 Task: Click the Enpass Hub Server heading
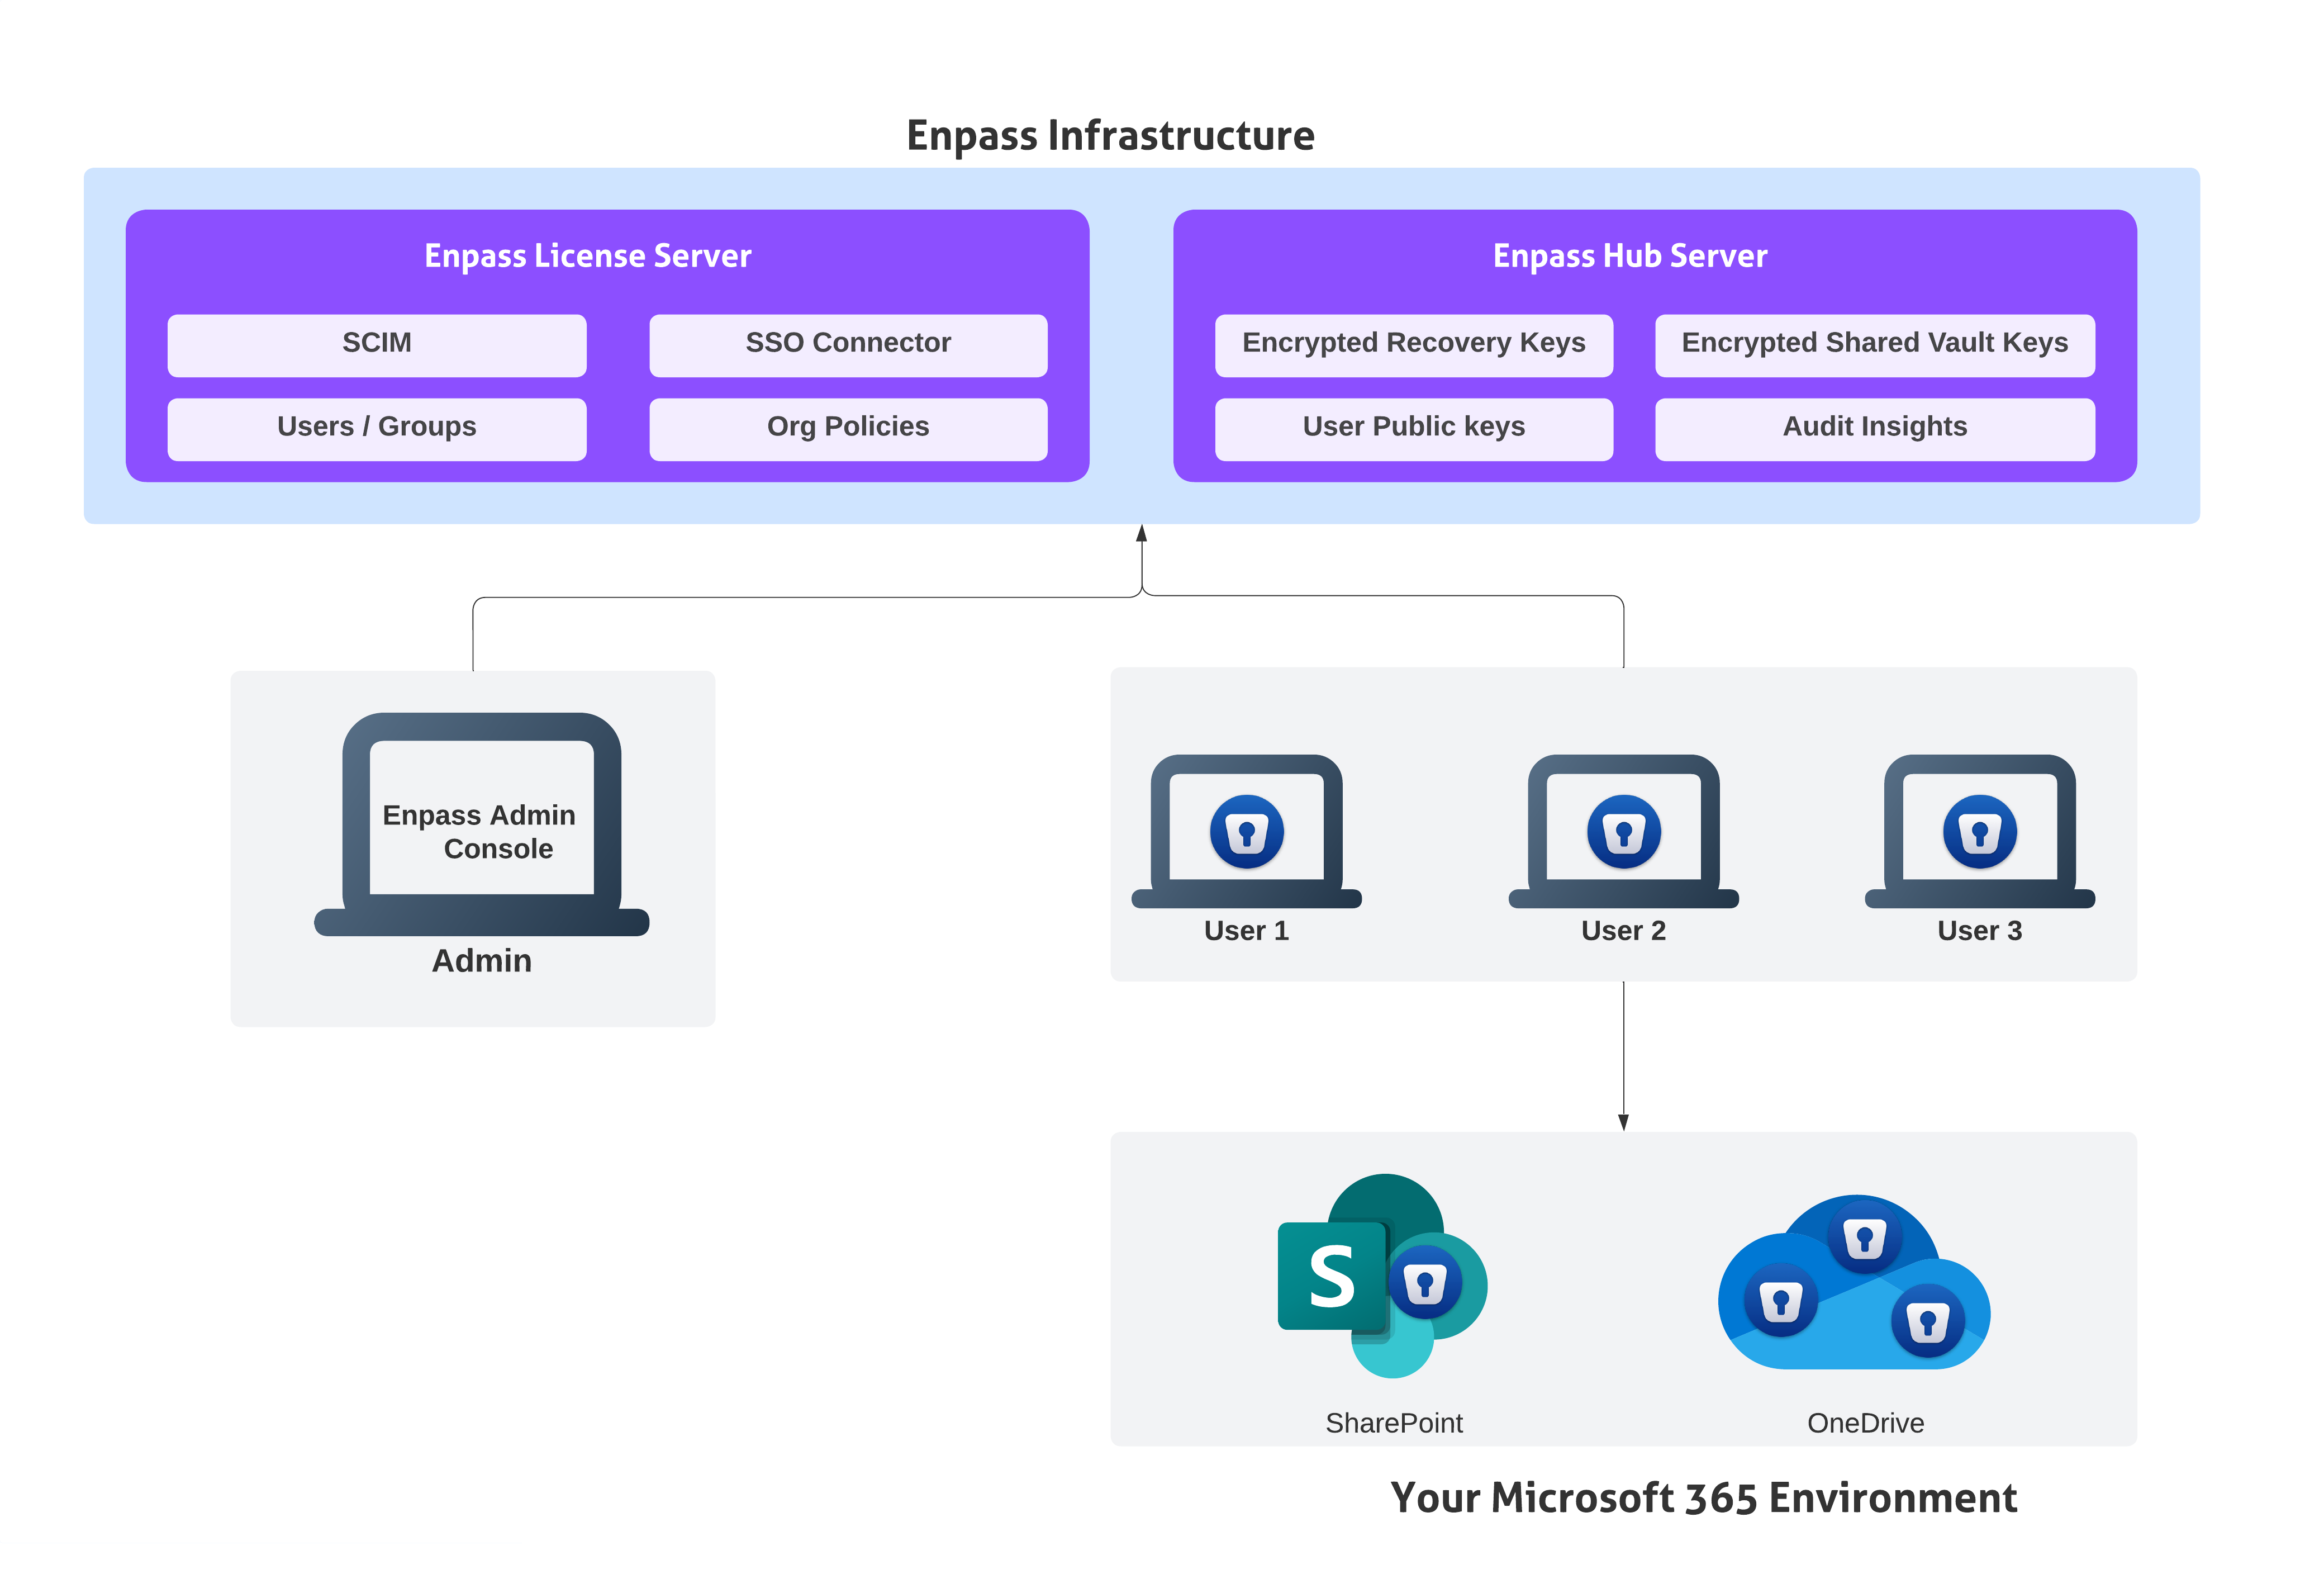(1630, 256)
